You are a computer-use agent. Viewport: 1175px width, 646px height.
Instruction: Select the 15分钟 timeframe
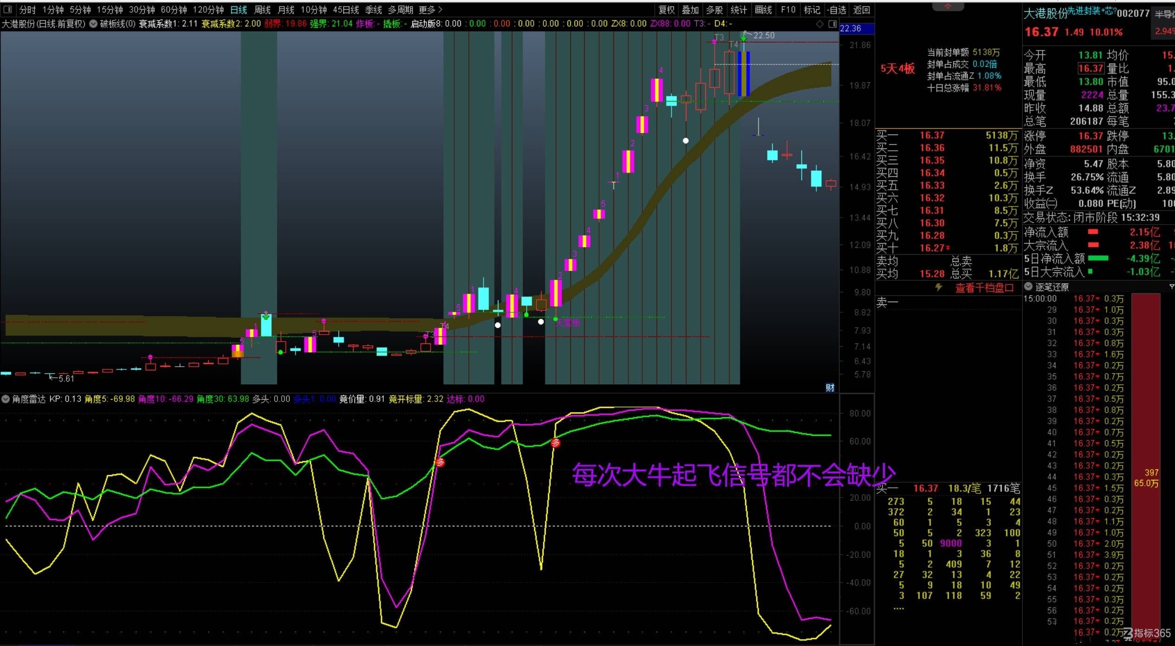(110, 10)
